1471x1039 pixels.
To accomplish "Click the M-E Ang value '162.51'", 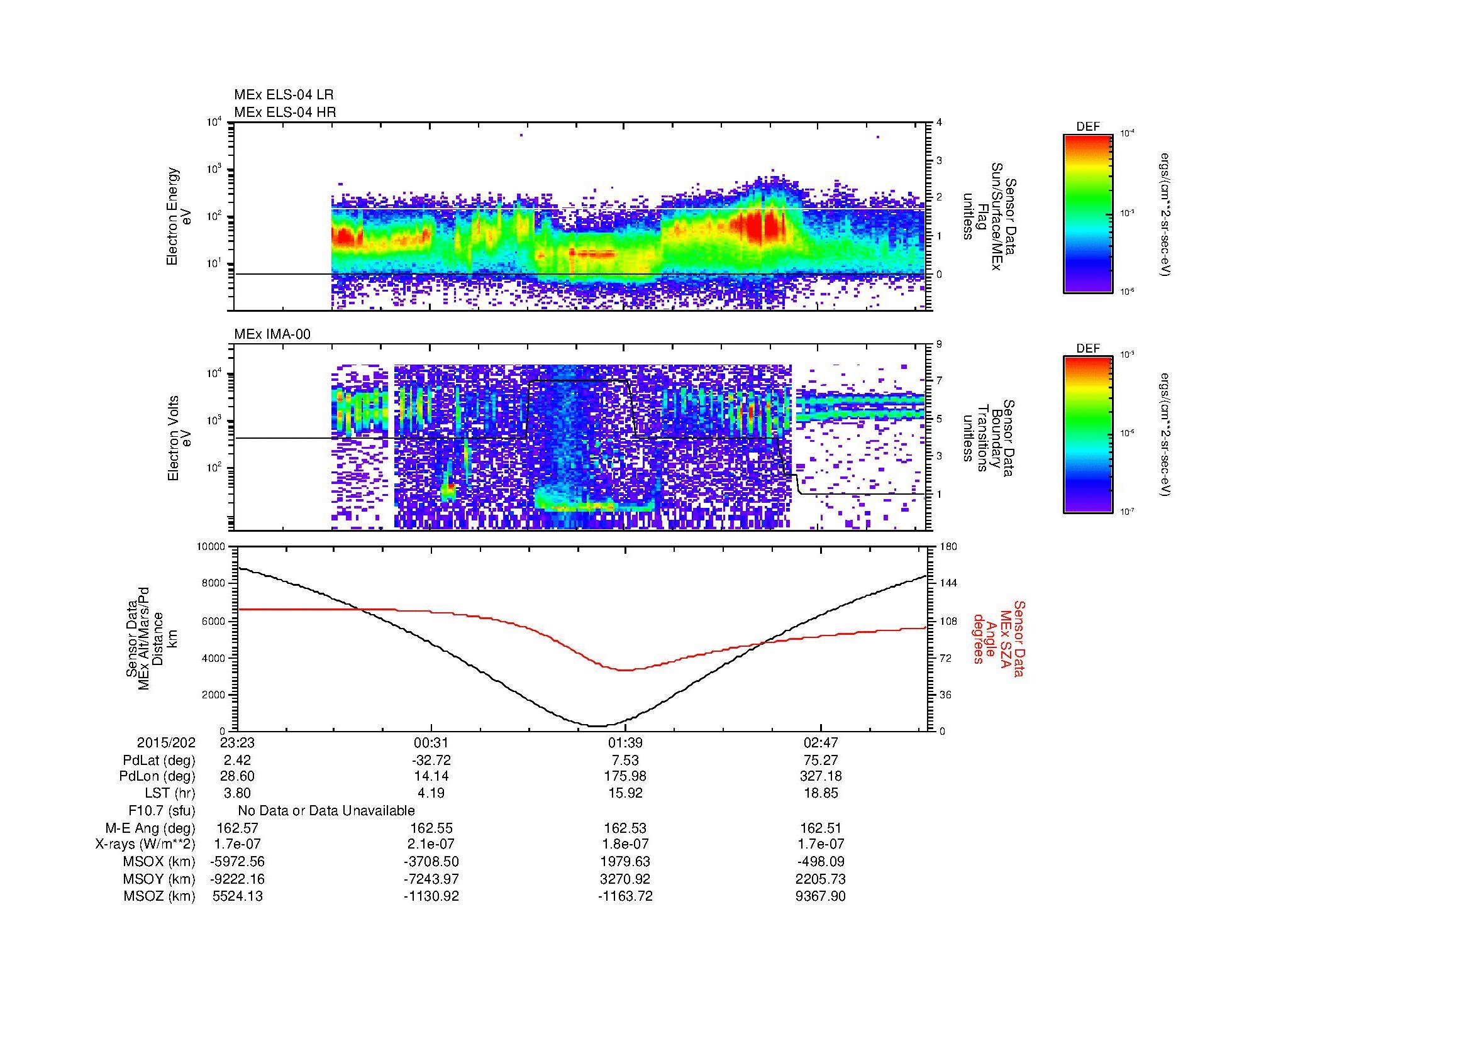I will [x=821, y=828].
